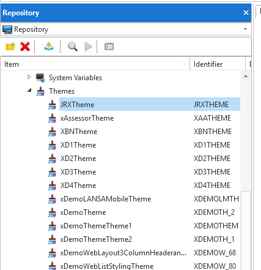261x270 pixels.
Task: Select the XD1Theme item
Action: pos(78,145)
